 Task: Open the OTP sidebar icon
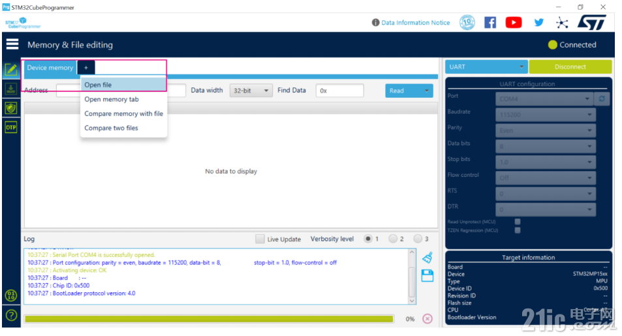11,127
